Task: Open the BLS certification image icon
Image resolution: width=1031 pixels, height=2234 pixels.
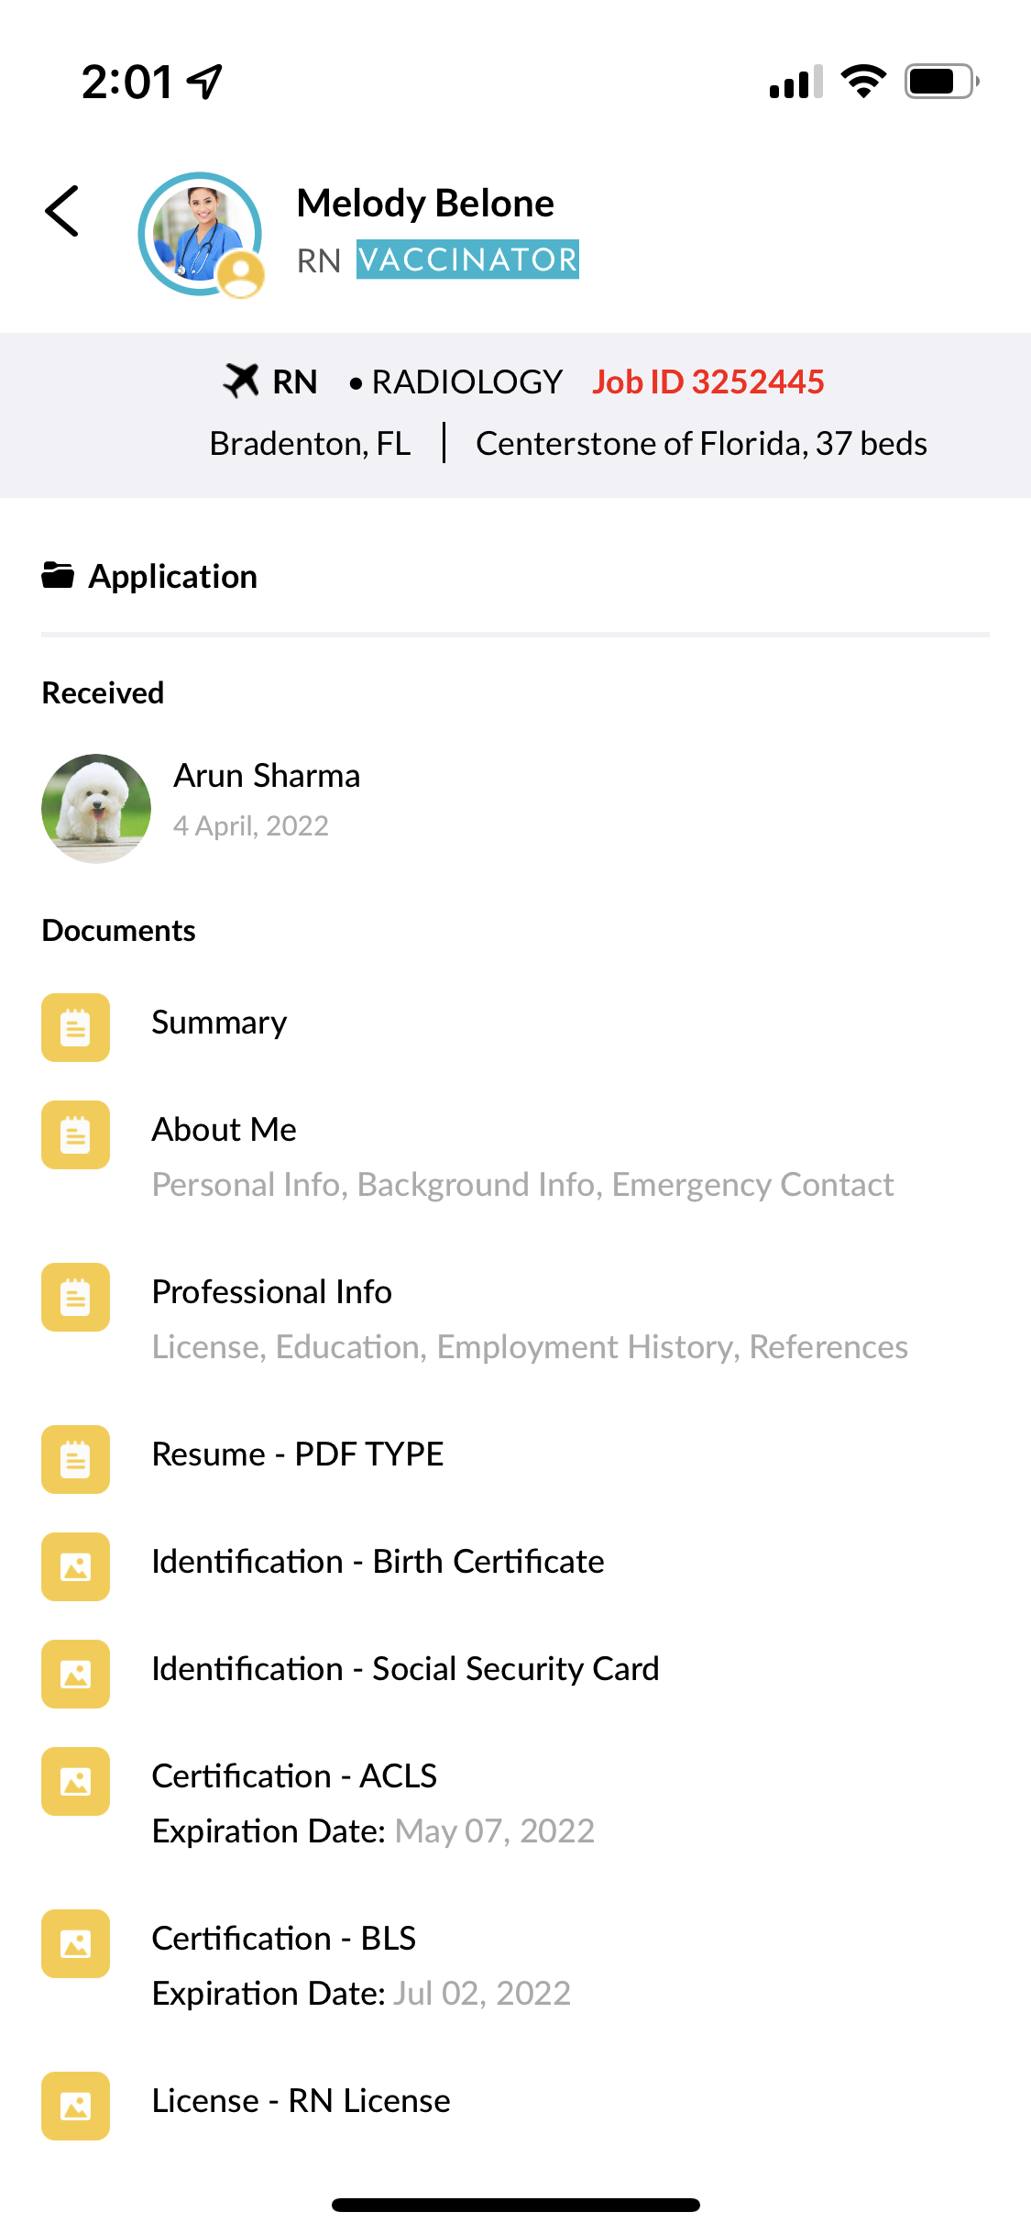Action: (75, 1943)
